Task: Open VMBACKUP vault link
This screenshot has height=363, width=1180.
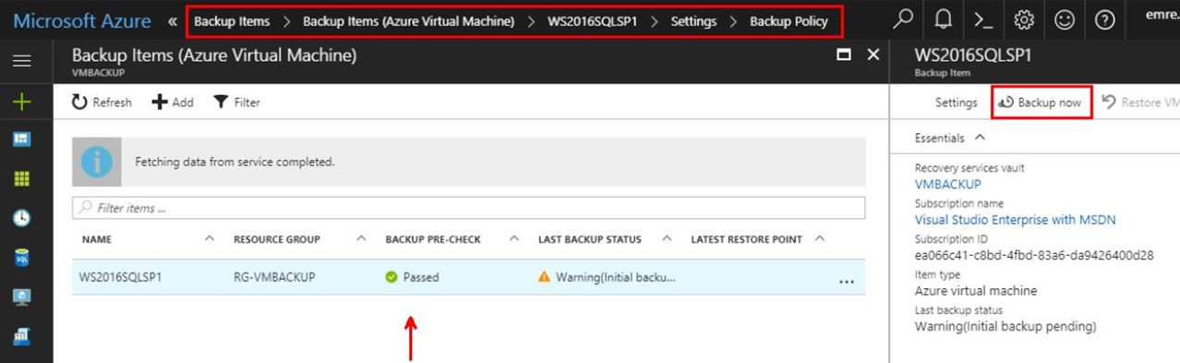Action: [947, 184]
